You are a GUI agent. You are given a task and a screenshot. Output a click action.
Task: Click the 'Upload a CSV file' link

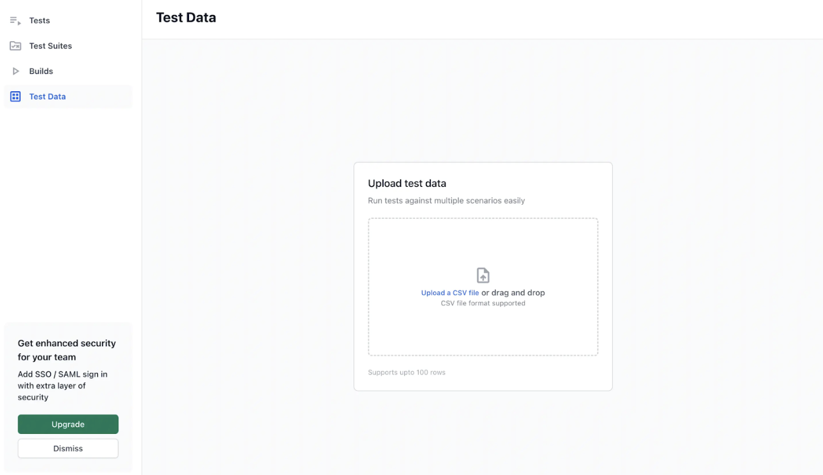[450, 293]
